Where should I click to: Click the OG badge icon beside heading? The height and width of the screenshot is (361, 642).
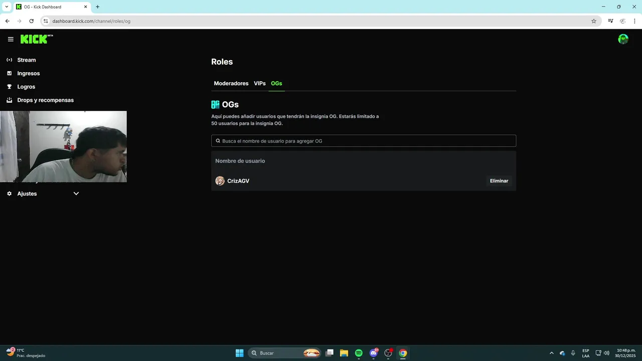pyautogui.click(x=215, y=105)
